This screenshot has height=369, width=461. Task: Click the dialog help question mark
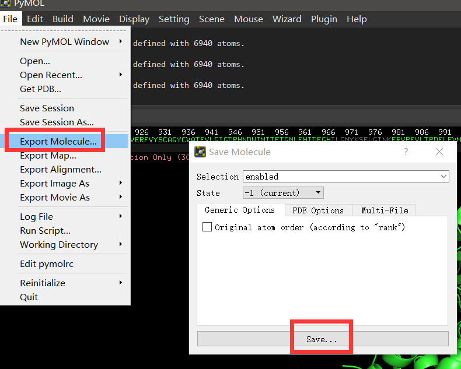pos(406,152)
